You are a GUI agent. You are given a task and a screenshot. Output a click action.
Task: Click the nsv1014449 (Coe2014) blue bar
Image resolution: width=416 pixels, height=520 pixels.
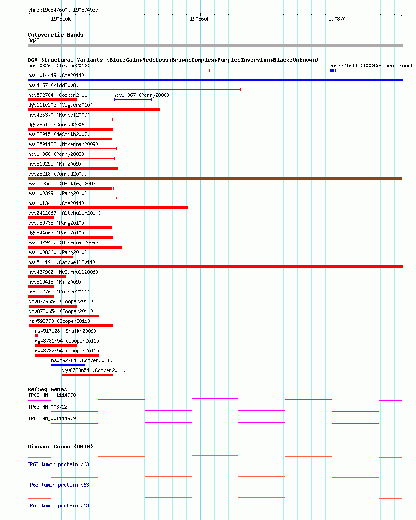tap(215, 80)
